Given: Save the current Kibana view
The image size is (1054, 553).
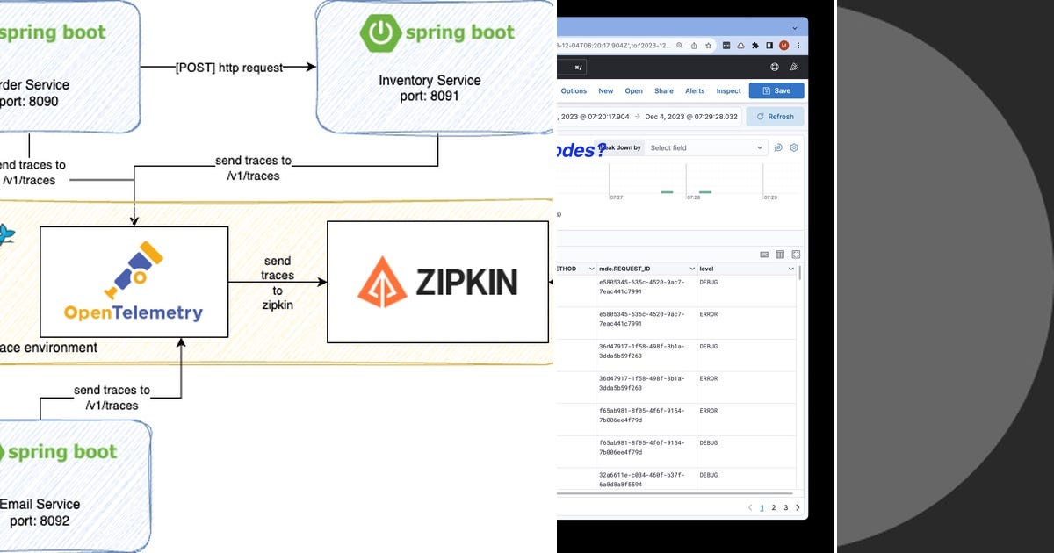Looking at the screenshot, I should 776,90.
